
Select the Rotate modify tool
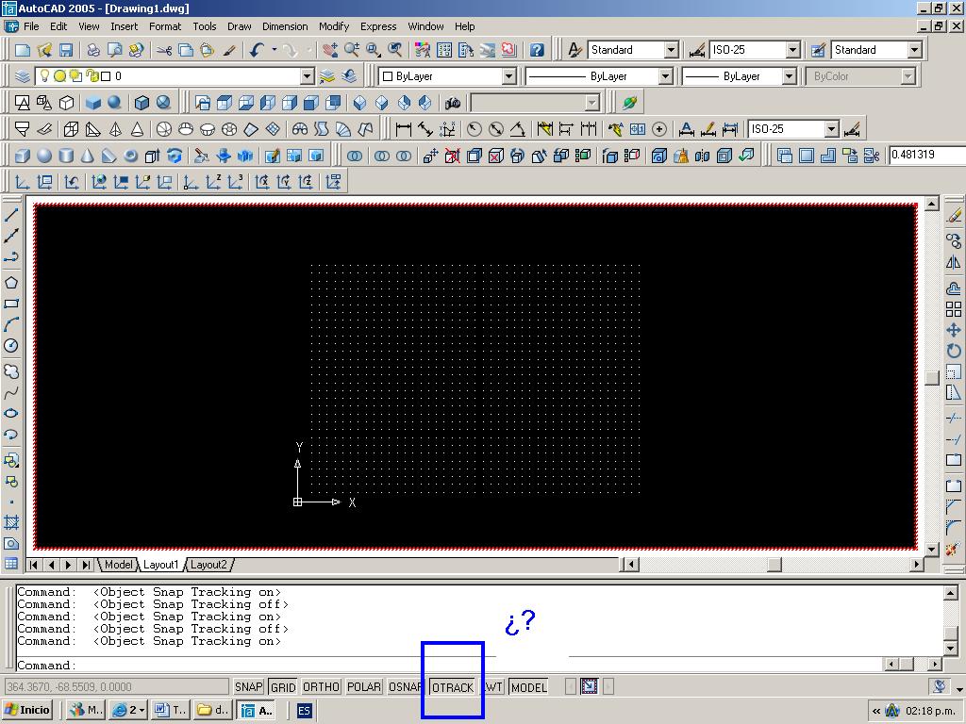point(954,351)
